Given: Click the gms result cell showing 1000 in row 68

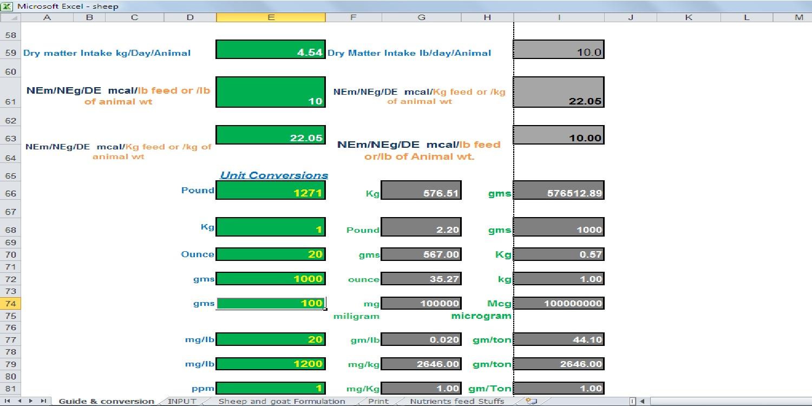Looking at the screenshot, I should coord(559,227).
